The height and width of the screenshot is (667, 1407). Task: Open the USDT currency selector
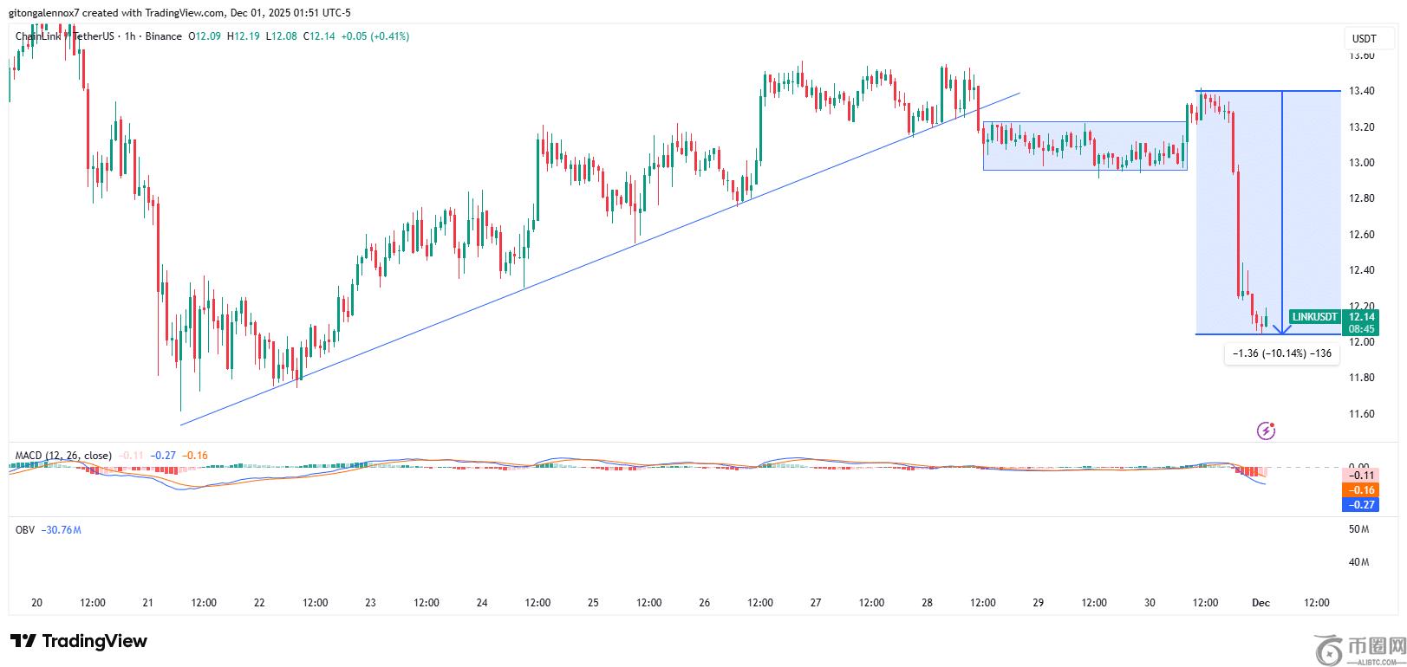1364,39
